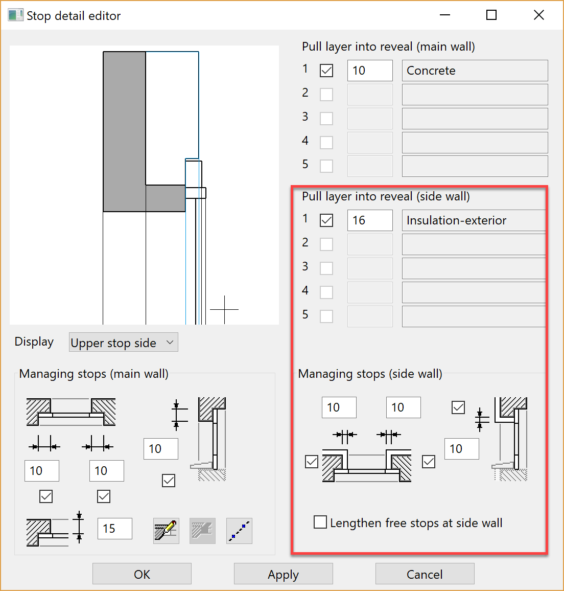The height and width of the screenshot is (591, 564).
Task: Click the Apply button
Action: point(284,574)
